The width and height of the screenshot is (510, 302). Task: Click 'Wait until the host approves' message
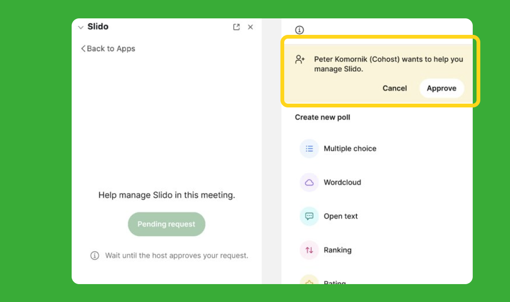pyautogui.click(x=176, y=255)
